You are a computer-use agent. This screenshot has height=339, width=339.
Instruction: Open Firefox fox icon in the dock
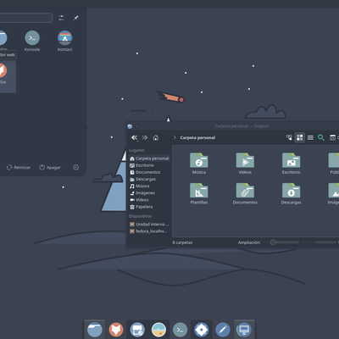tap(116, 330)
